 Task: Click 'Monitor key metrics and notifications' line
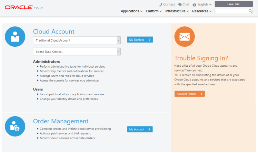coord(72,71)
